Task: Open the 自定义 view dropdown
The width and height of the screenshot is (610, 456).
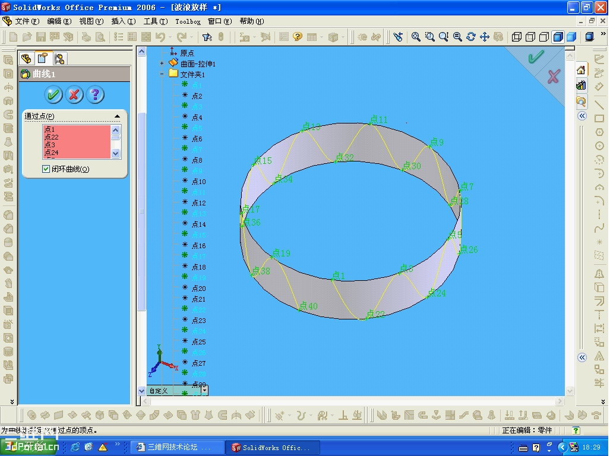Action: coord(204,390)
